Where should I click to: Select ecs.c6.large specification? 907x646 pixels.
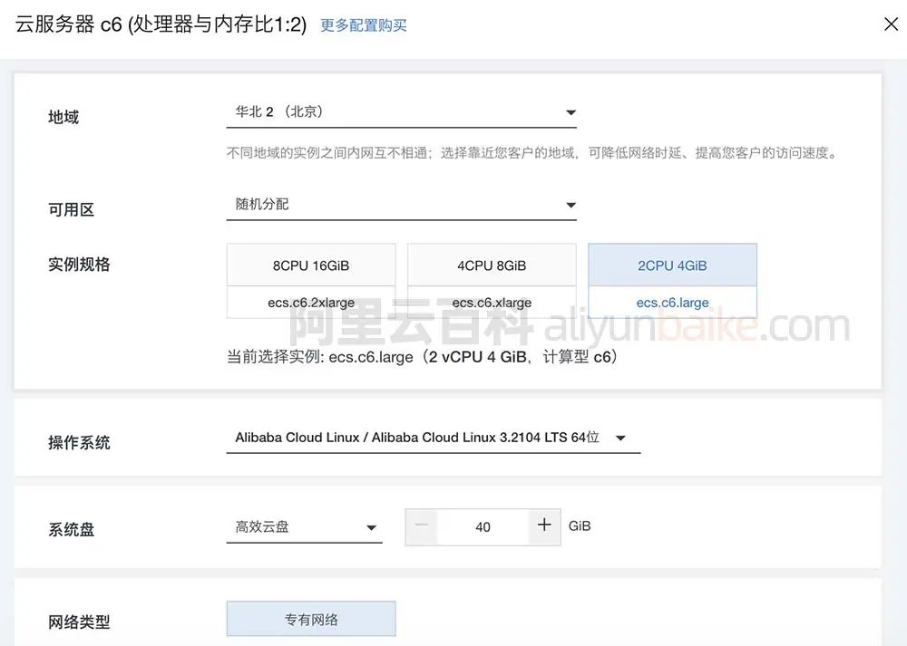pos(672,302)
